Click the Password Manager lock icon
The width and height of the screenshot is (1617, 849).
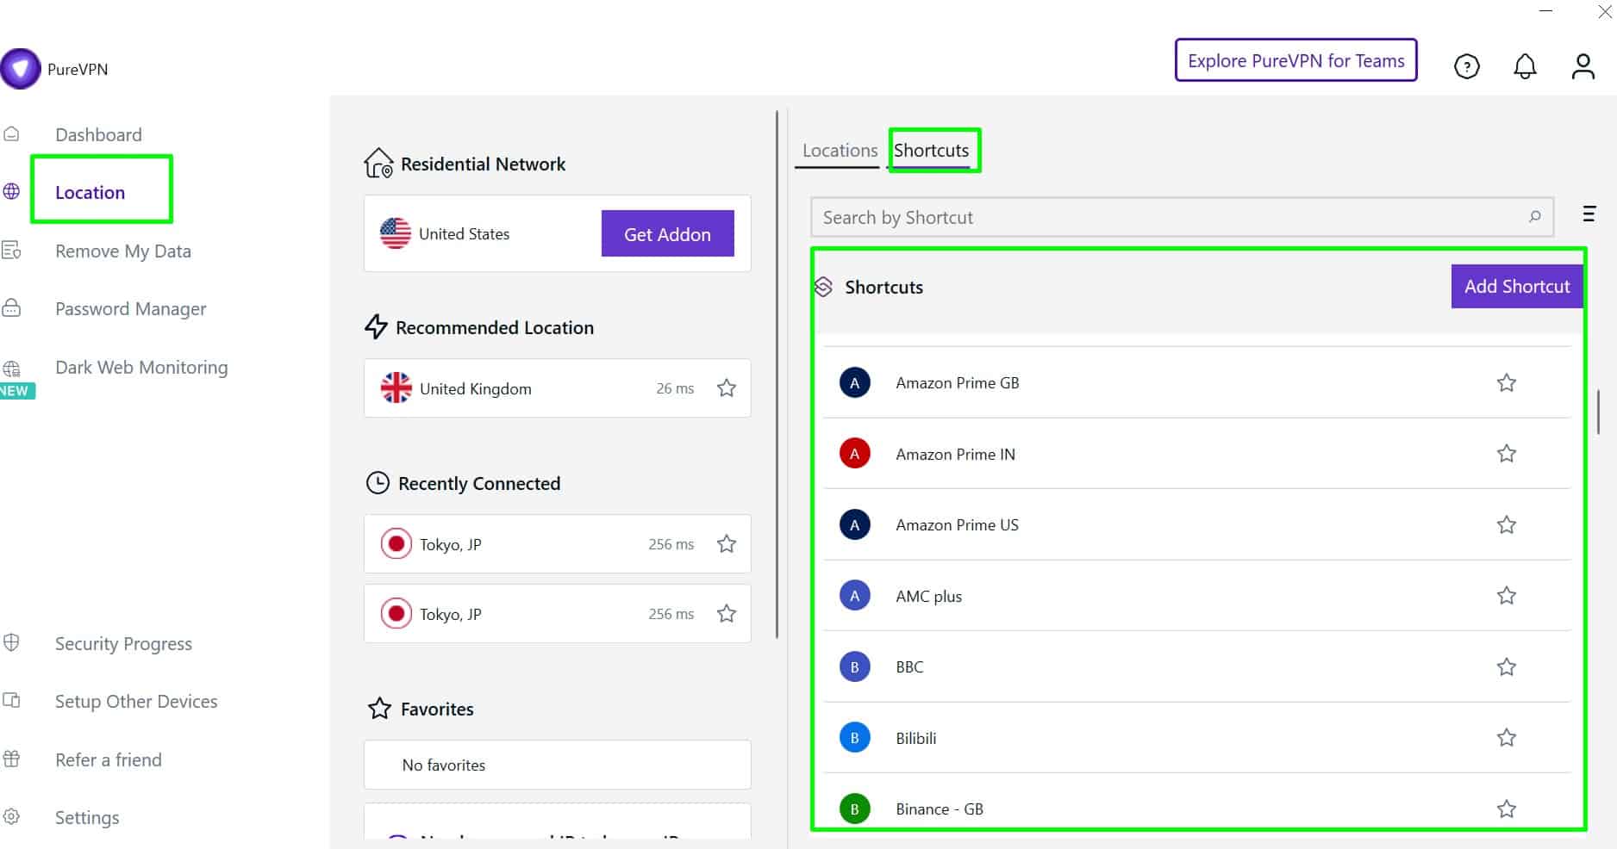point(11,307)
